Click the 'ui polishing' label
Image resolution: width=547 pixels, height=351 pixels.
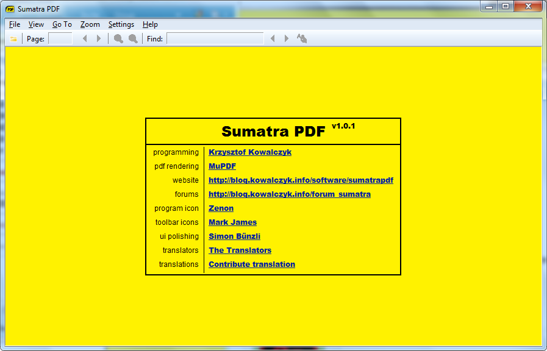pos(179,236)
